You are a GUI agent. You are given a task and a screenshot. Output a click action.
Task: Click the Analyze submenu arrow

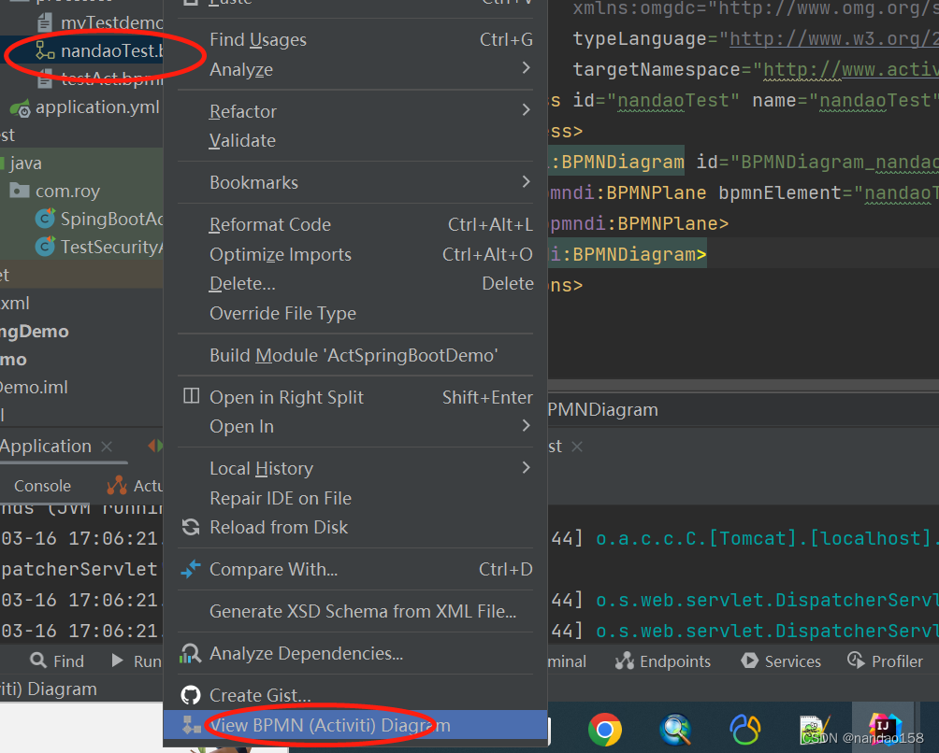click(x=526, y=68)
